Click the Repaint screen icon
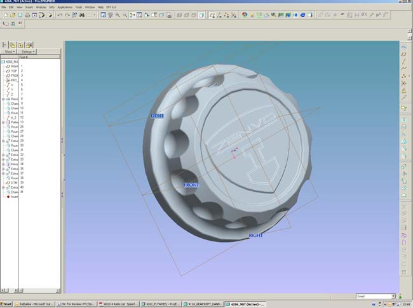 tap(103, 15)
